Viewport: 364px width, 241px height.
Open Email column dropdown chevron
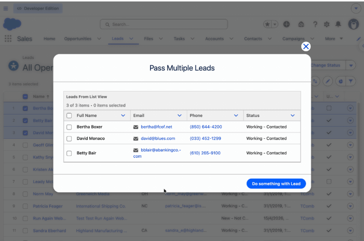pyautogui.click(x=179, y=115)
